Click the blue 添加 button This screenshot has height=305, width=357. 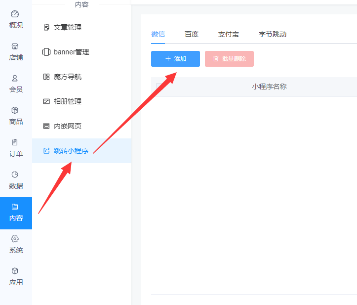(x=176, y=59)
